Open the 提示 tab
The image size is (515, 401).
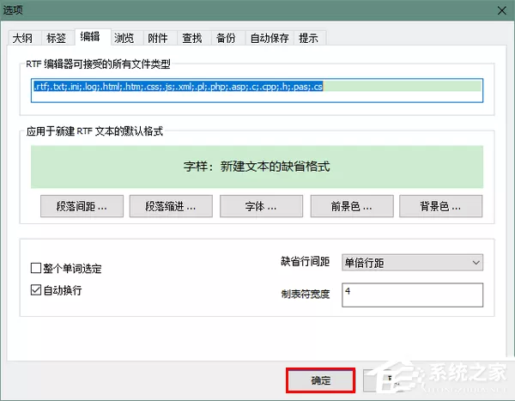309,38
